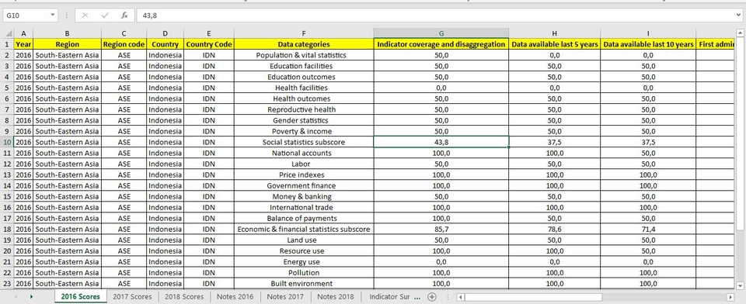Click horizontal scrollbar right arrow
Screen dimensions: 746x304
click(x=730, y=297)
